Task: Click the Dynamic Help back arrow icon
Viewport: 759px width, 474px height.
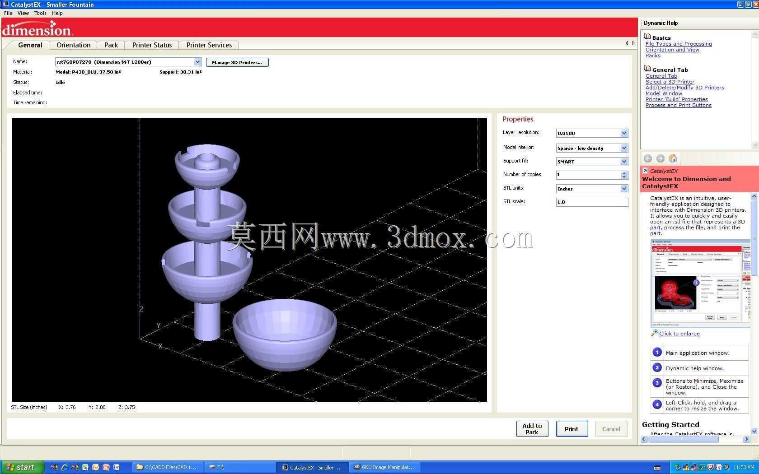Action: (647, 158)
